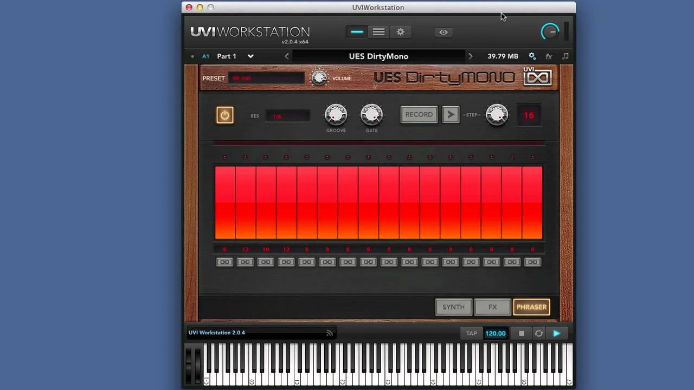Viewport: 694px width, 390px height.
Task: Click the previous preset arrow before UES DirtyMono
Action: (286, 56)
